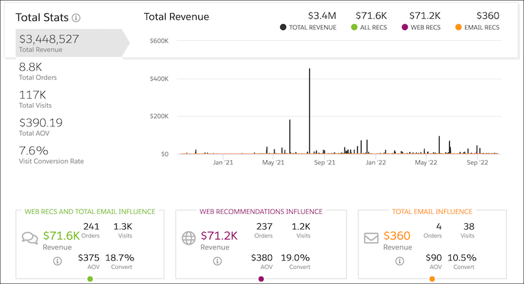Image resolution: width=524 pixels, height=284 pixels.
Task: Open info icon under $71.6K Revenue
Action: click(58, 261)
